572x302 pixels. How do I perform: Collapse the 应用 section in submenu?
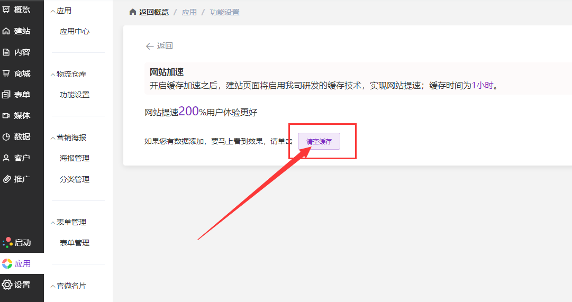click(x=53, y=11)
